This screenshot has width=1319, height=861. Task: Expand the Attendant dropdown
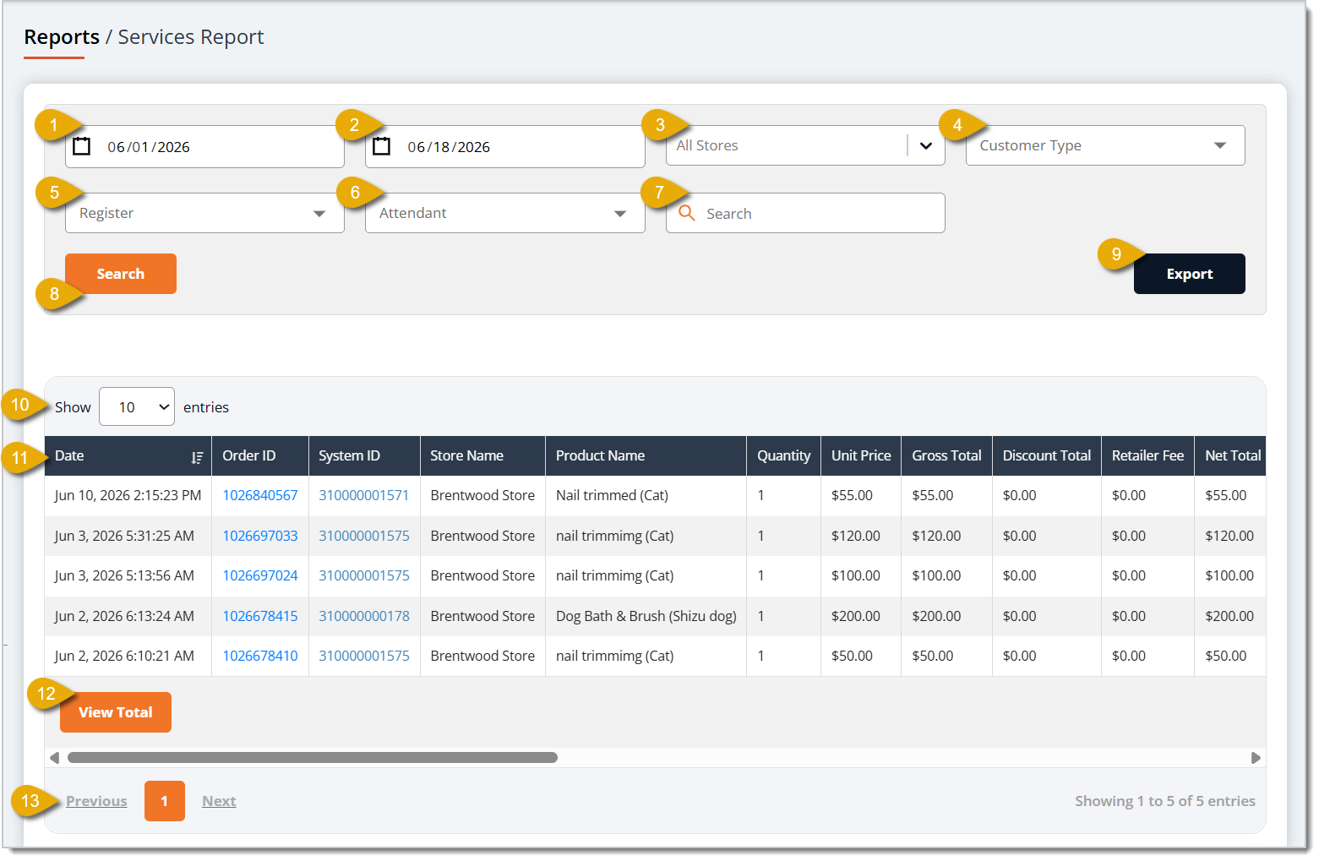504,213
